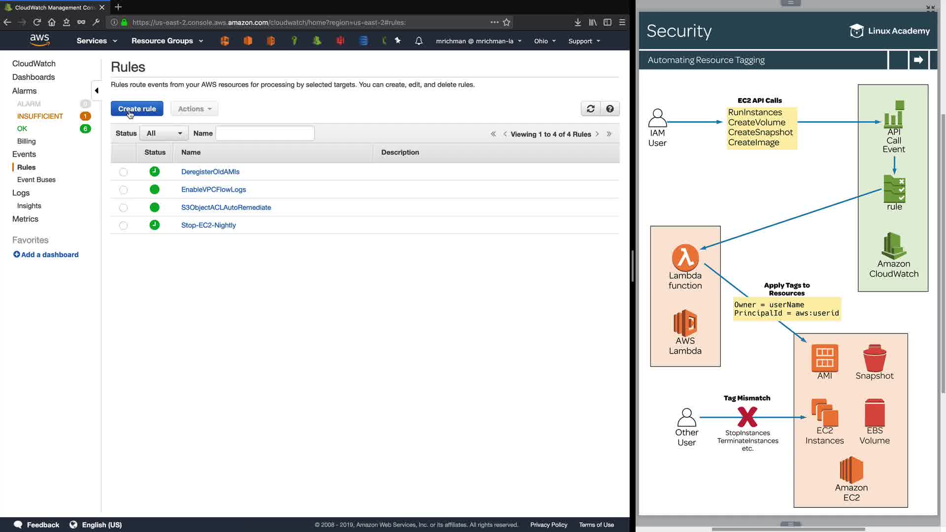
Task: Go to the AWS home logo
Action: pos(39,40)
